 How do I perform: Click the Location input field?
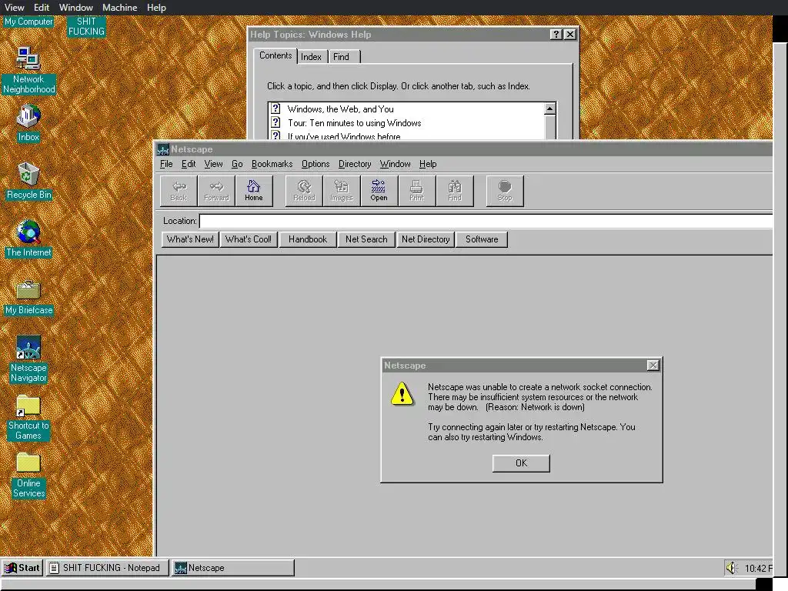tap(486, 221)
